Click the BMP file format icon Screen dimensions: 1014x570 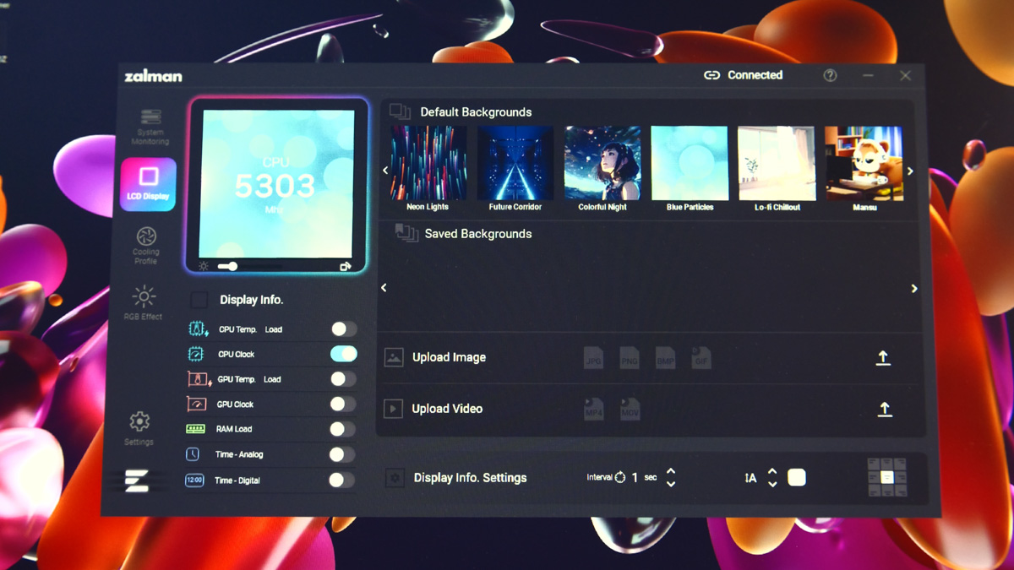(665, 358)
